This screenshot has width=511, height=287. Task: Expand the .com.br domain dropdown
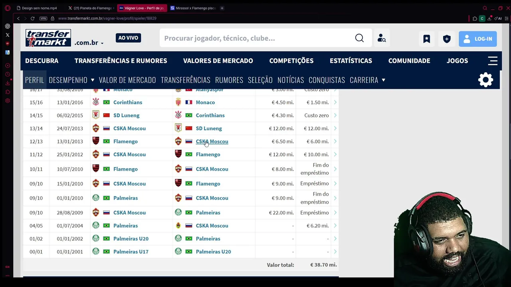click(89, 43)
